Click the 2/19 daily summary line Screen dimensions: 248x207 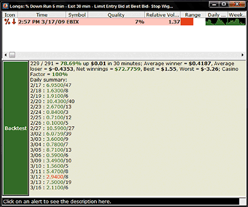[49, 96]
